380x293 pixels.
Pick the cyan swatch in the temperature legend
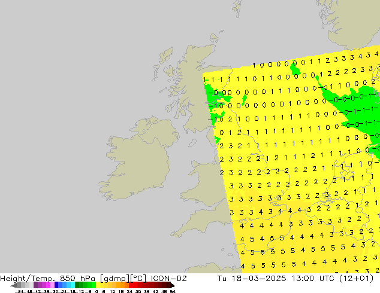pos(73,285)
